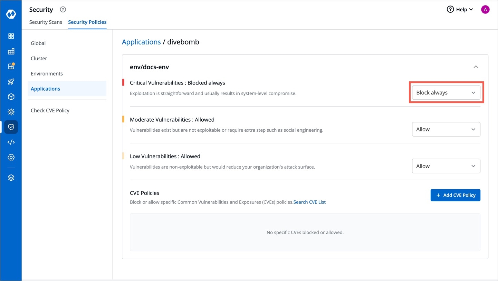Click the help question mark beside Security

coord(63,10)
